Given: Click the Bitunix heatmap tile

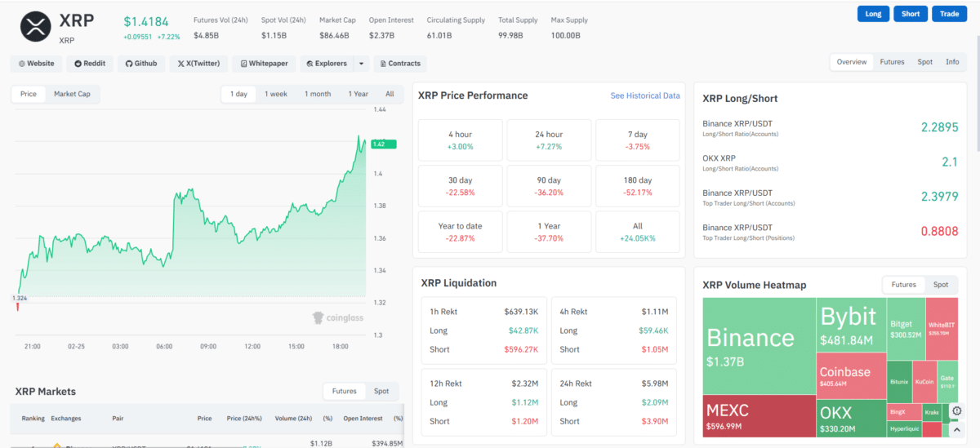Looking at the screenshot, I should (x=899, y=381).
